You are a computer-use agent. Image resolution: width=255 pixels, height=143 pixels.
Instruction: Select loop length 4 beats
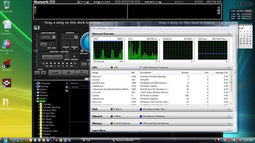click(x=63, y=64)
